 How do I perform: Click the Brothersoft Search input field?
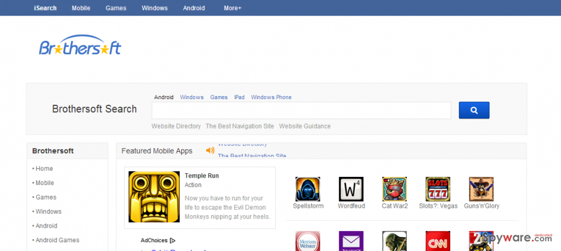(x=301, y=110)
